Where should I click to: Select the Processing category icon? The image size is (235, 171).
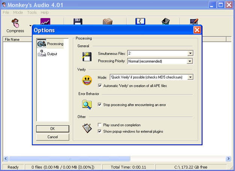click(42, 44)
